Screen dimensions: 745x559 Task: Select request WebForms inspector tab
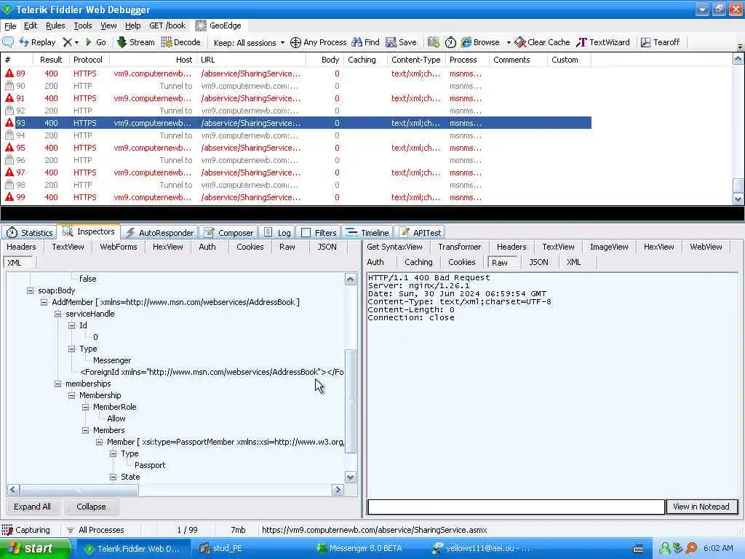(119, 247)
